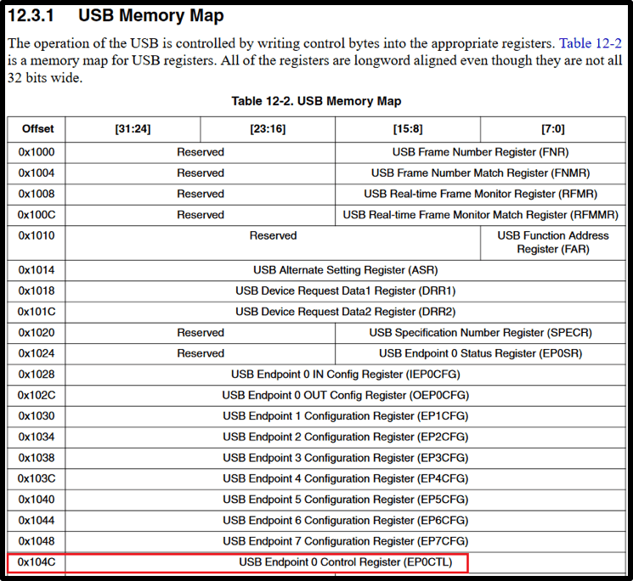
Task: Select offset cell 0x1000
Action: click(37, 152)
